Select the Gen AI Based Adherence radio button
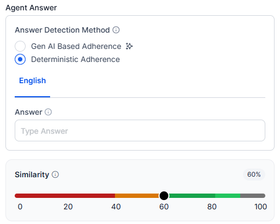The width and height of the screenshot is (280, 224). click(20, 46)
